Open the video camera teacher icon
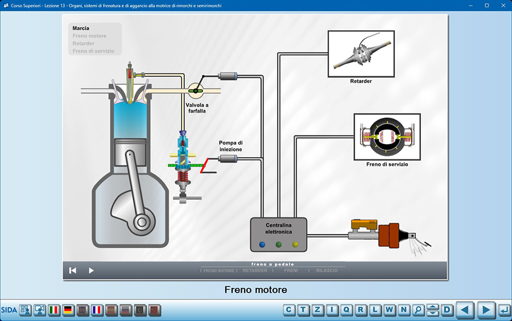 click(x=40, y=310)
